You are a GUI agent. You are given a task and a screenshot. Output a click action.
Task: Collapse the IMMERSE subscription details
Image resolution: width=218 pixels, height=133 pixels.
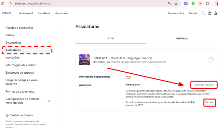tap(211, 60)
